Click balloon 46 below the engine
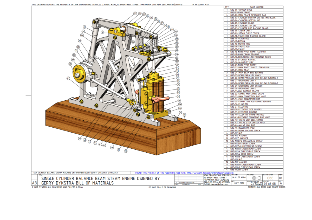Screen dimensions: 312x220 (x=112, y=147)
